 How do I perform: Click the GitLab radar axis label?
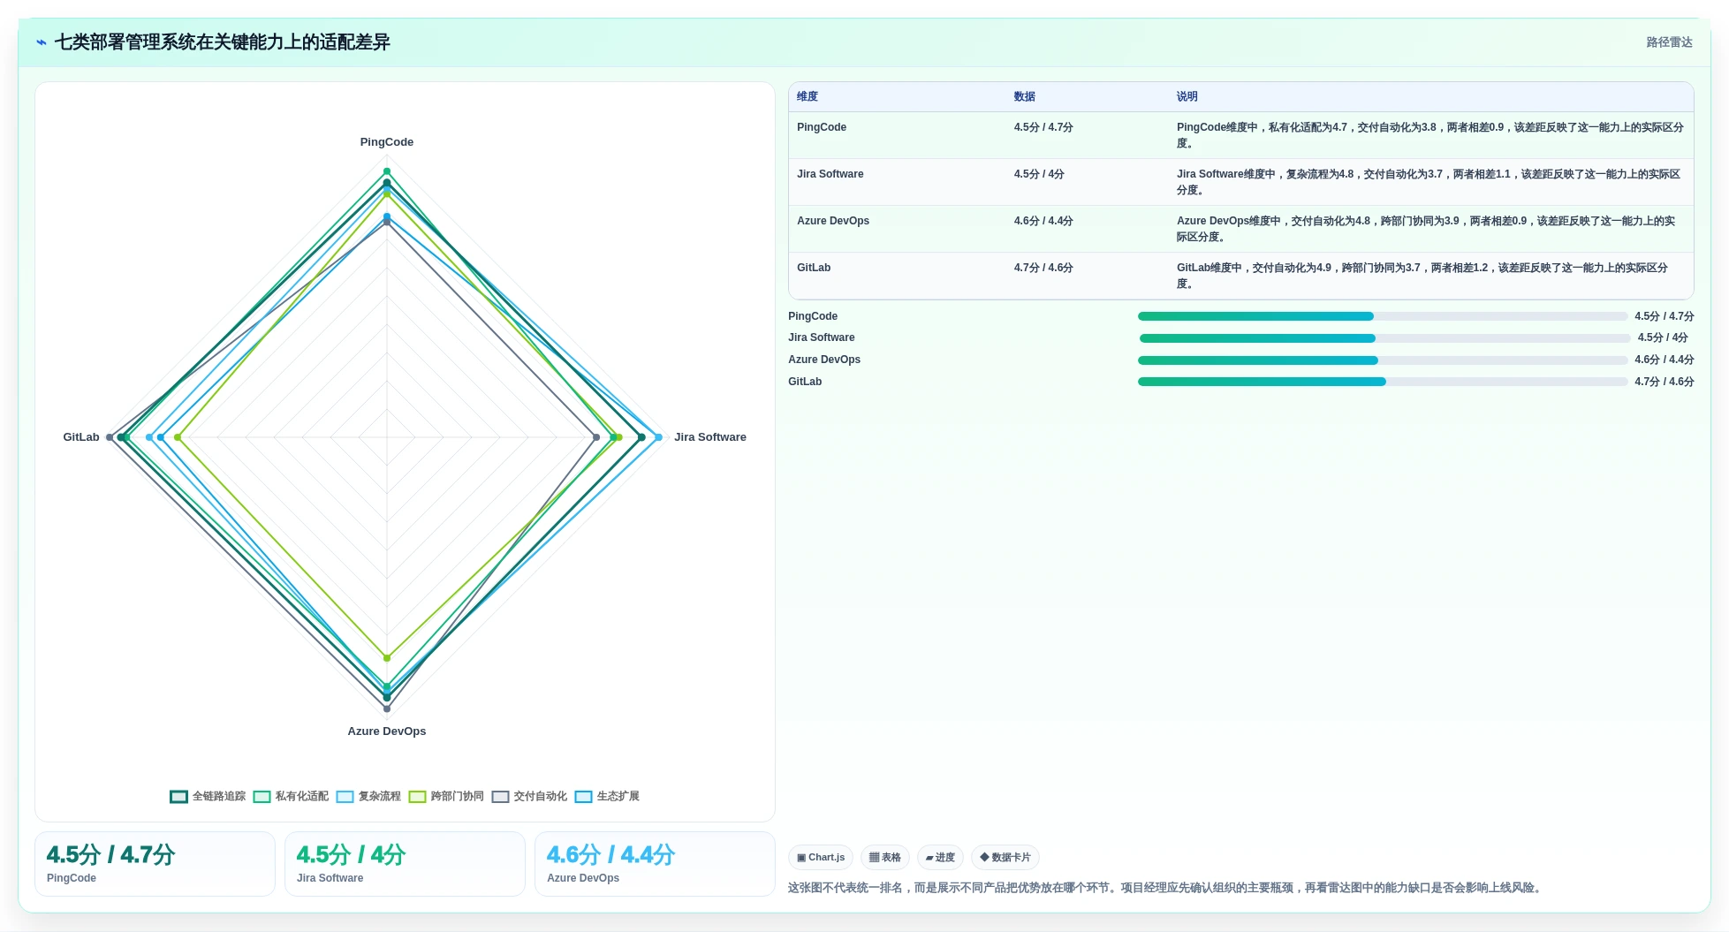(x=81, y=437)
